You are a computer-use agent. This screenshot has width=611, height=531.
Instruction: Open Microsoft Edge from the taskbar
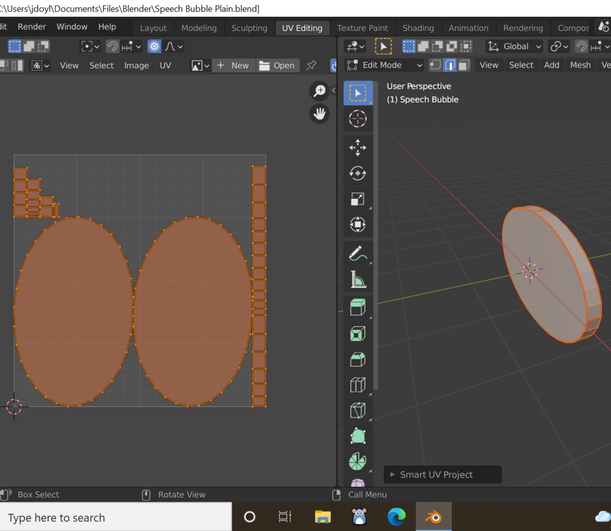(397, 517)
